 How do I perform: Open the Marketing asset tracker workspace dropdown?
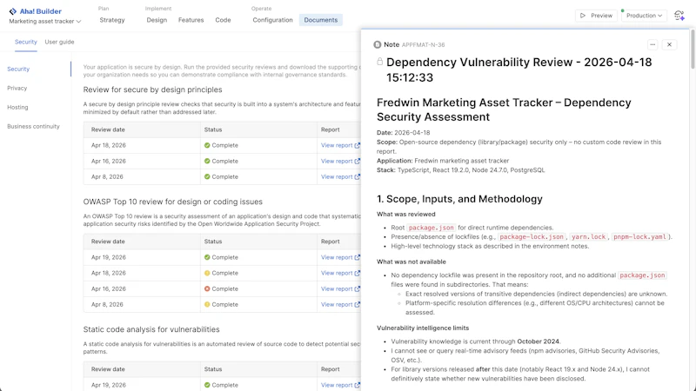pyautogui.click(x=45, y=21)
